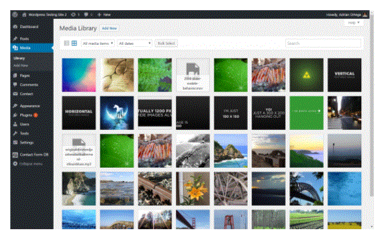
Task: Open Contact Form DB via its icon
Action: pyautogui.click(x=15, y=155)
